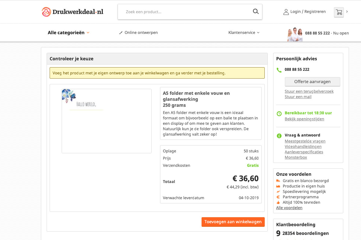Expand the cart panel using the chevron arrow
The image size is (361, 240).
pyautogui.click(x=347, y=12)
